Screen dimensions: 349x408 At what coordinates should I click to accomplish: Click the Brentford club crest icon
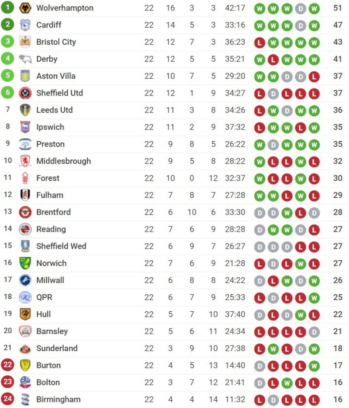(x=25, y=212)
